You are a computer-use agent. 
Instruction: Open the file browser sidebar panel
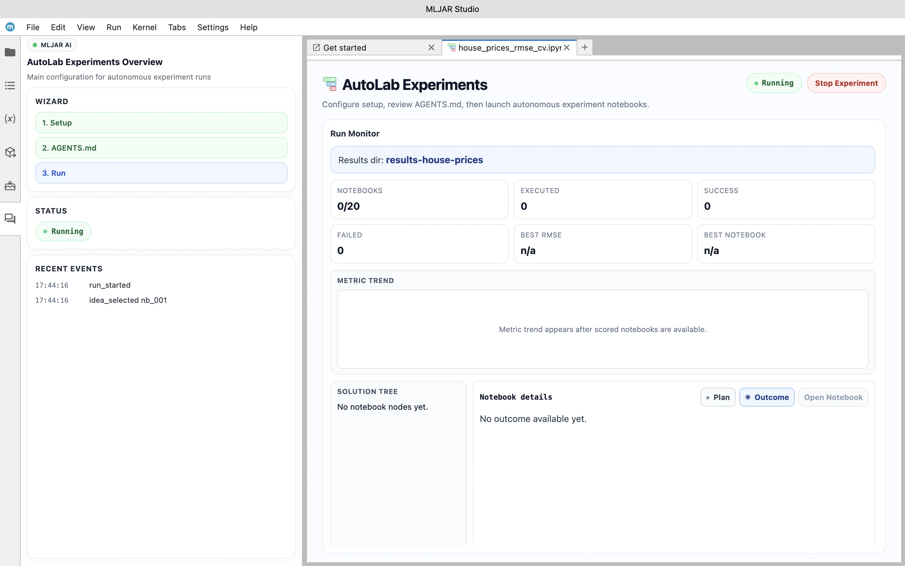[10, 53]
